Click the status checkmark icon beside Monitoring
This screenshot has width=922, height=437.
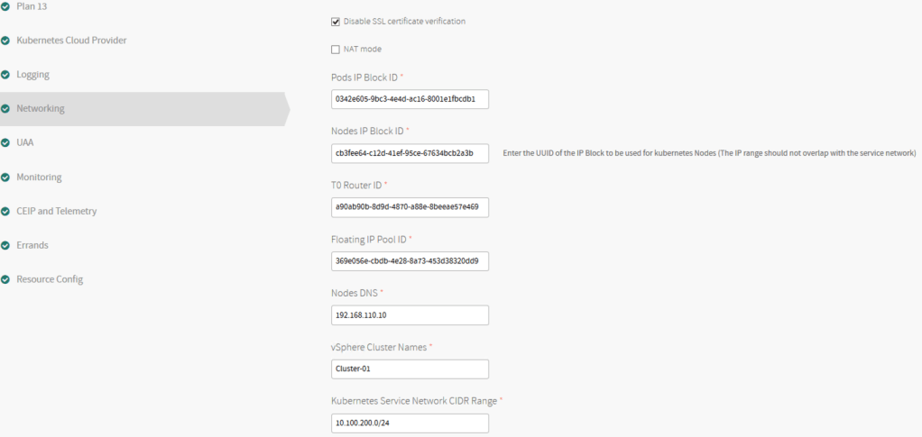click(5, 178)
